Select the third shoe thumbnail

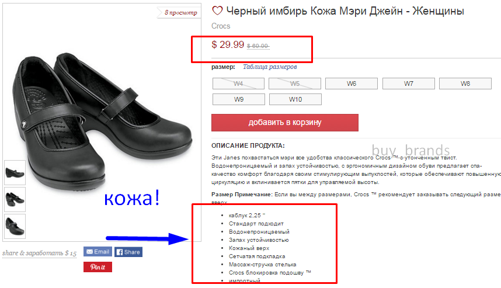(15, 226)
